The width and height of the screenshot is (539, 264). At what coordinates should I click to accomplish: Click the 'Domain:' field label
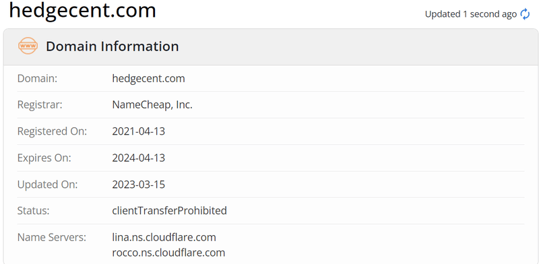37,78
